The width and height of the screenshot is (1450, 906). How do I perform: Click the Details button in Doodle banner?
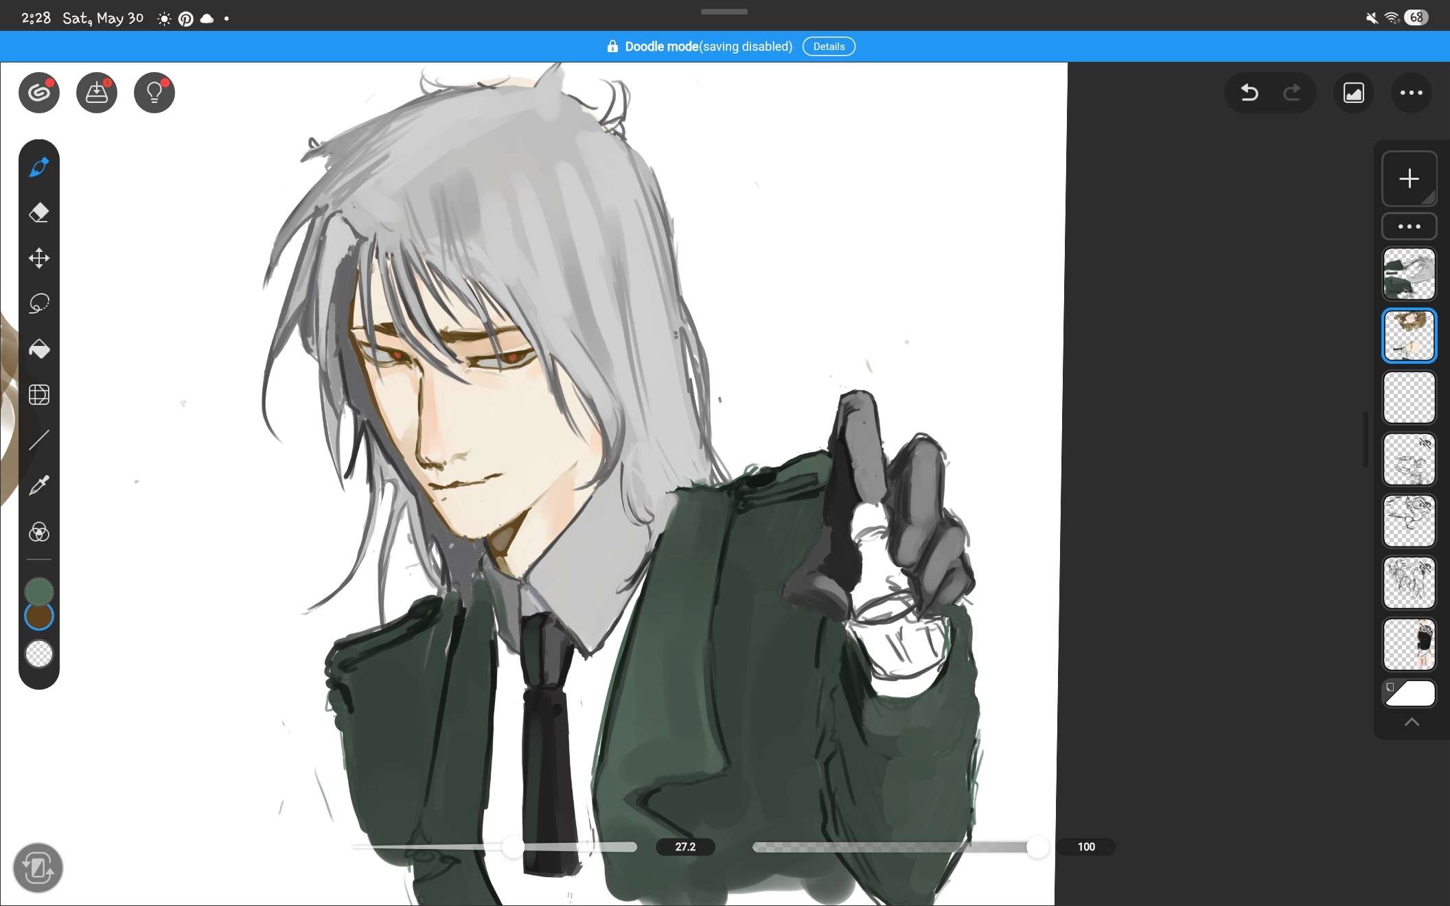(x=829, y=47)
